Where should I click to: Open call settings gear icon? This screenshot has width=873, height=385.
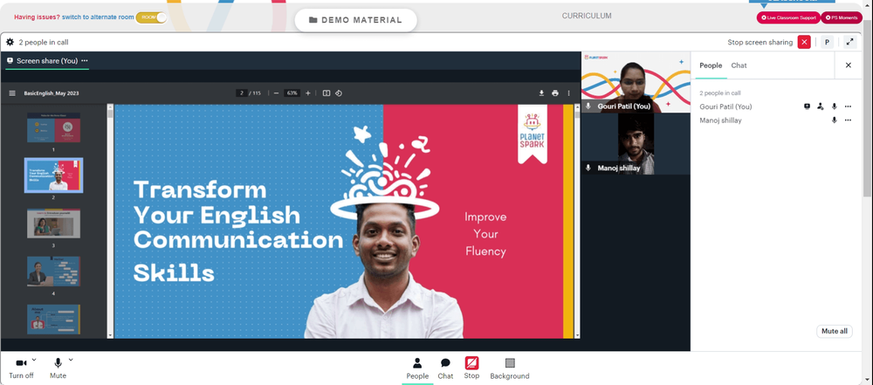coord(10,42)
